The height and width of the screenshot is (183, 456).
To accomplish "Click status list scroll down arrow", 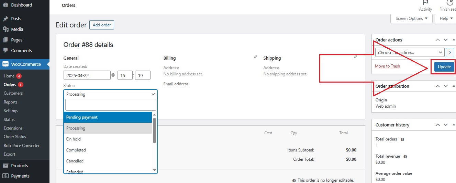I will click(x=154, y=170).
